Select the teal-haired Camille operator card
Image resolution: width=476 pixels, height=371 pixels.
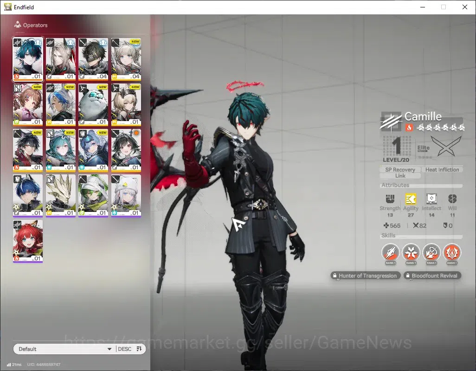pos(28,59)
